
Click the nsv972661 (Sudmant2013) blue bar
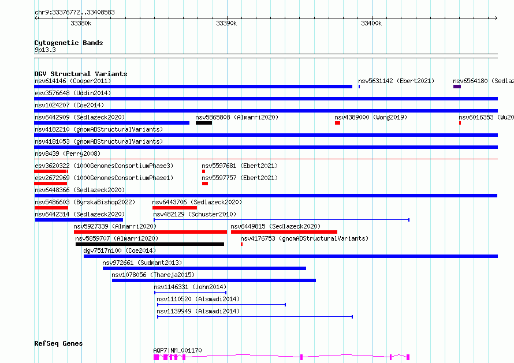[x=204, y=268]
